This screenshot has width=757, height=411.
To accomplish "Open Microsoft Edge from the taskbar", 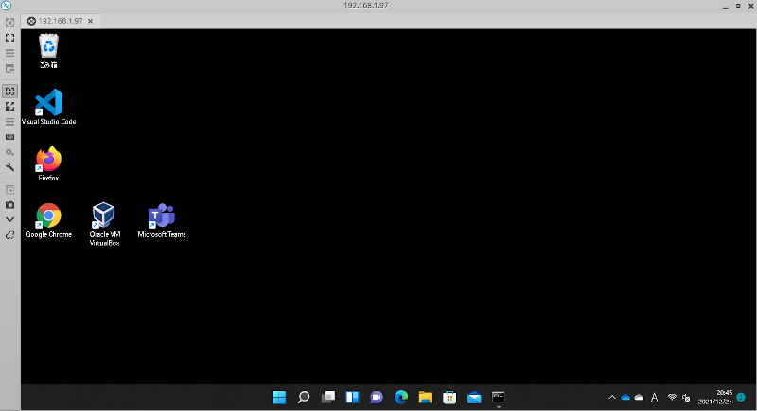I will pyautogui.click(x=401, y=397).
